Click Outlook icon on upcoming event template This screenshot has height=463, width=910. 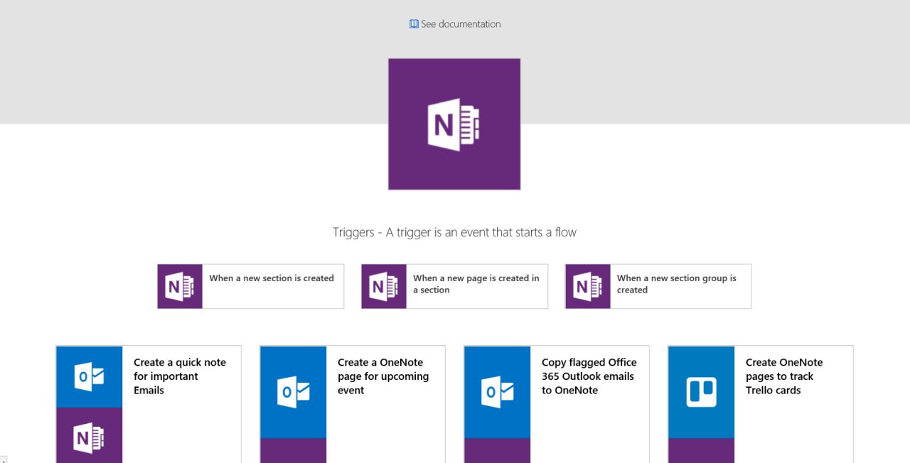click(293, 392)
